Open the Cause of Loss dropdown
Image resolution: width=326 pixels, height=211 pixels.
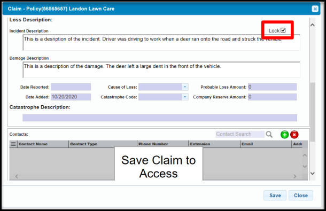pos(185,87)
